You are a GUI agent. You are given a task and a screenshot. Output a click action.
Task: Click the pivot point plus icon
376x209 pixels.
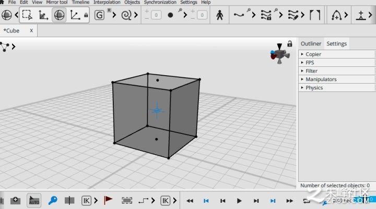tap(361, 15)
